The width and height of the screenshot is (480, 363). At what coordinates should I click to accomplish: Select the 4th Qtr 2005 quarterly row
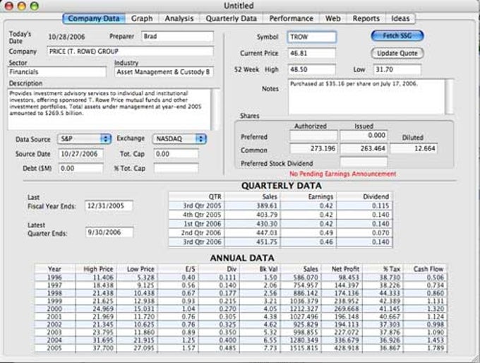pos(280,215)
